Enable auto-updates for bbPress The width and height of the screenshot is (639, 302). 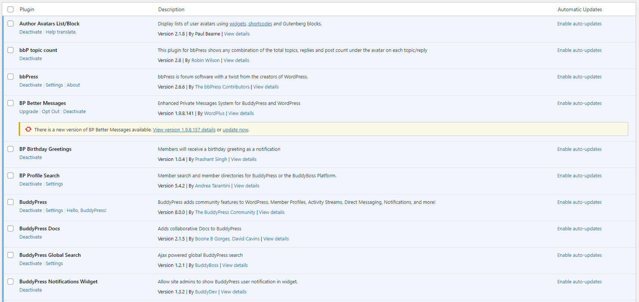(579, 77)
